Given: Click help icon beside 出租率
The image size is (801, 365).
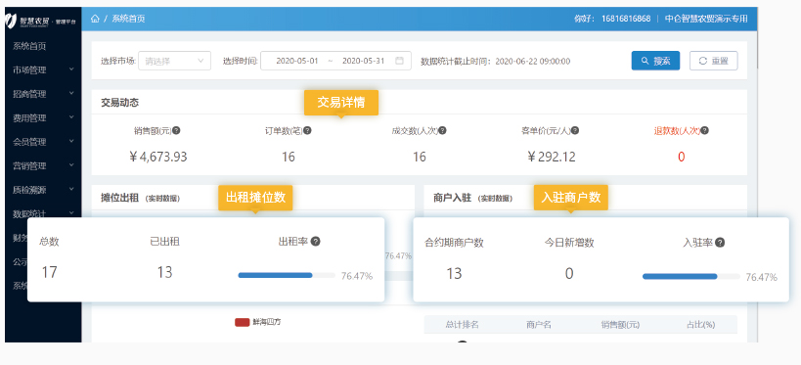Looking at the screenshot, I should (x=315, y=242).
